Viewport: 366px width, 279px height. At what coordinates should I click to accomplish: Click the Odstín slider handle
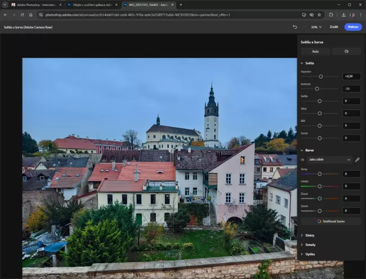(320, 186)
